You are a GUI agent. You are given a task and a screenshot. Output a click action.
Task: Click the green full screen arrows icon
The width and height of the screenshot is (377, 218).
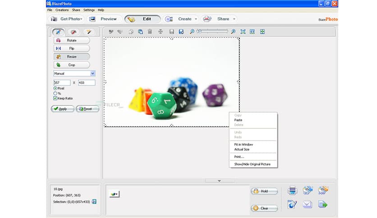pyautogui.click(x=262, y=32)
